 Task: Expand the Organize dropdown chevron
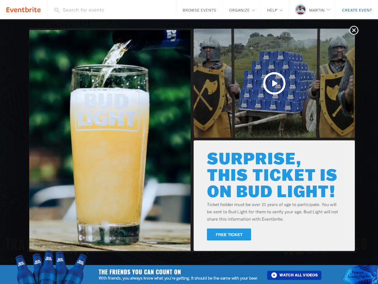point(253,10)
